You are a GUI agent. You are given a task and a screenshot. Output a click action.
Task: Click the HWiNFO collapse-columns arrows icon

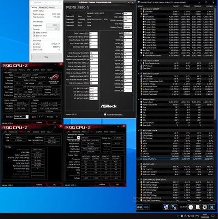[x=146, y=207]
